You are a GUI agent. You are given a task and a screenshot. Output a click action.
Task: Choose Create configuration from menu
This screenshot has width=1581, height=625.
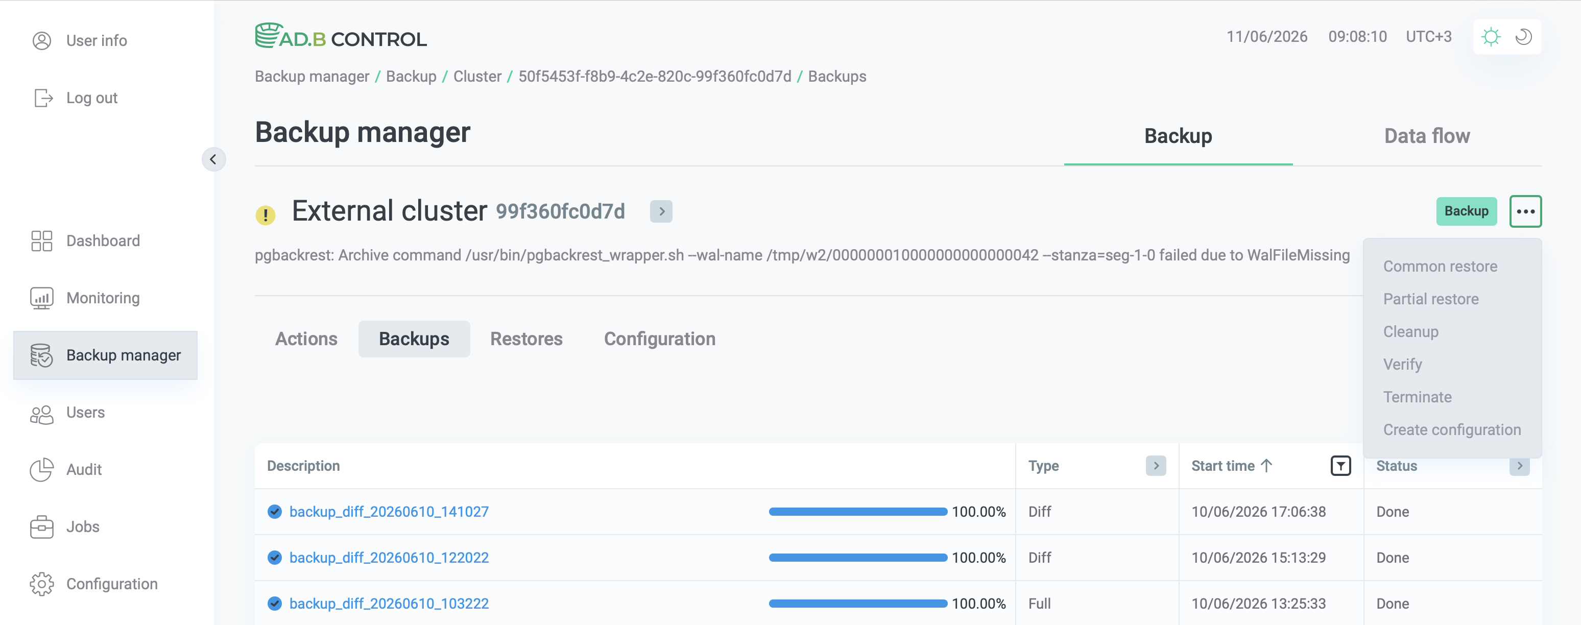1452,430
